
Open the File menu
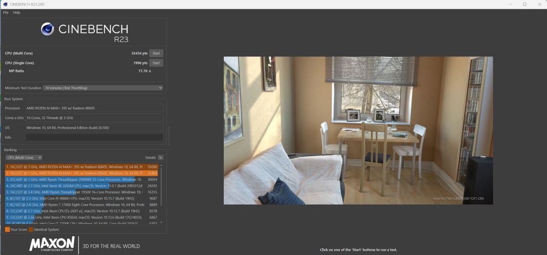coord(5,13)
